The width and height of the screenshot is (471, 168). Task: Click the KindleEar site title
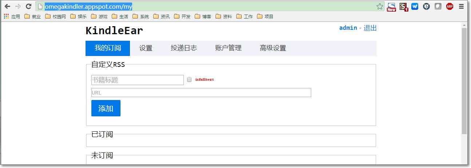(114, 31)
